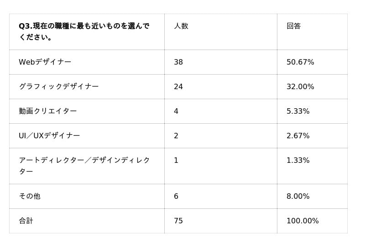Select the その他 row label
The height and width of the screenshot is (247, 365).
point(30,196)
